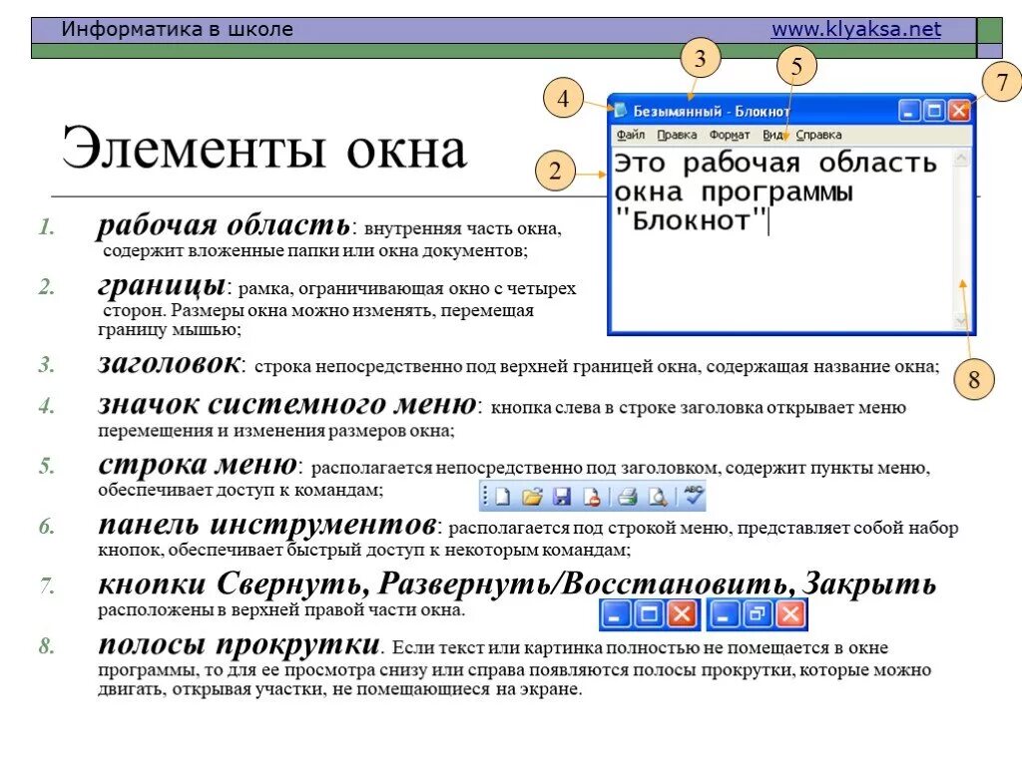The height and width of the screenshot is (766, 1022).
Task: Click the Print icon in the sample toolbar
Action: [627, 497]
